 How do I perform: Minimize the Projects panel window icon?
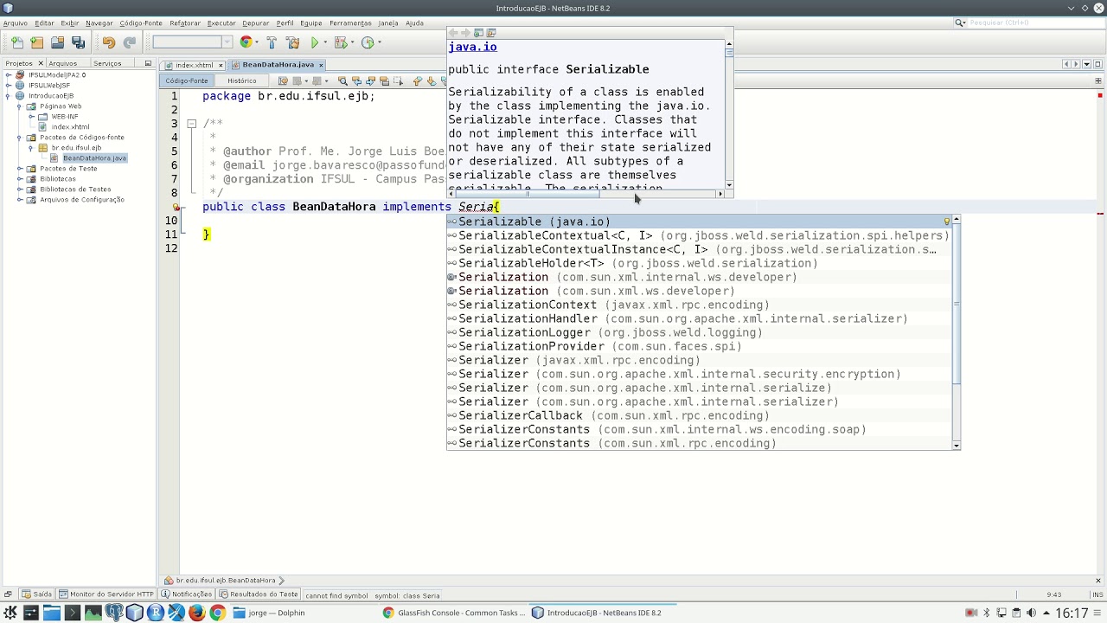pos(148,63)
